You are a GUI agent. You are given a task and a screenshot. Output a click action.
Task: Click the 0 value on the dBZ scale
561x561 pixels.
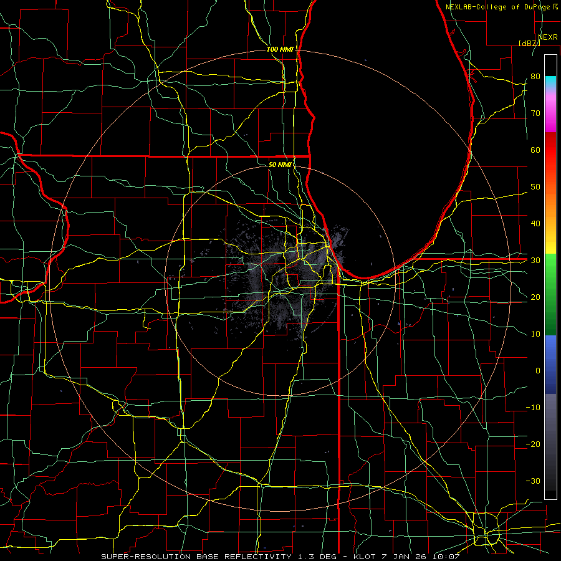[x=538, y=371]
